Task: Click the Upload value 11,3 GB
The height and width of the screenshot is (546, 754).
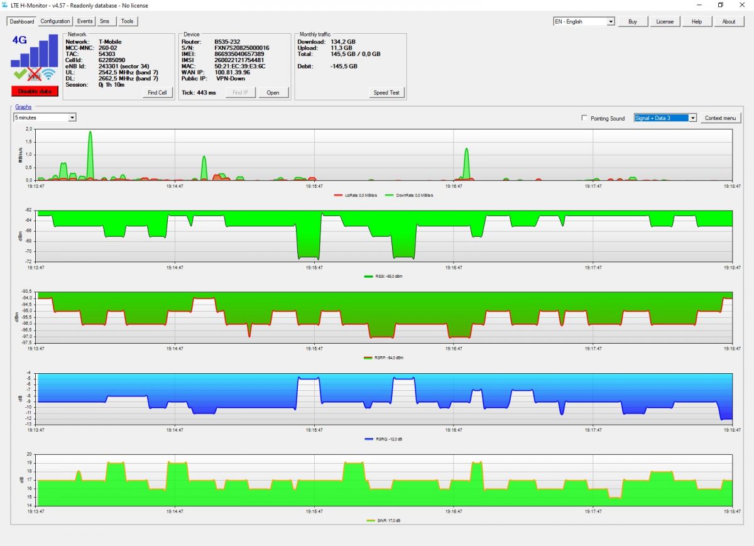Action: pyautogui.click(x=342, y=48)
